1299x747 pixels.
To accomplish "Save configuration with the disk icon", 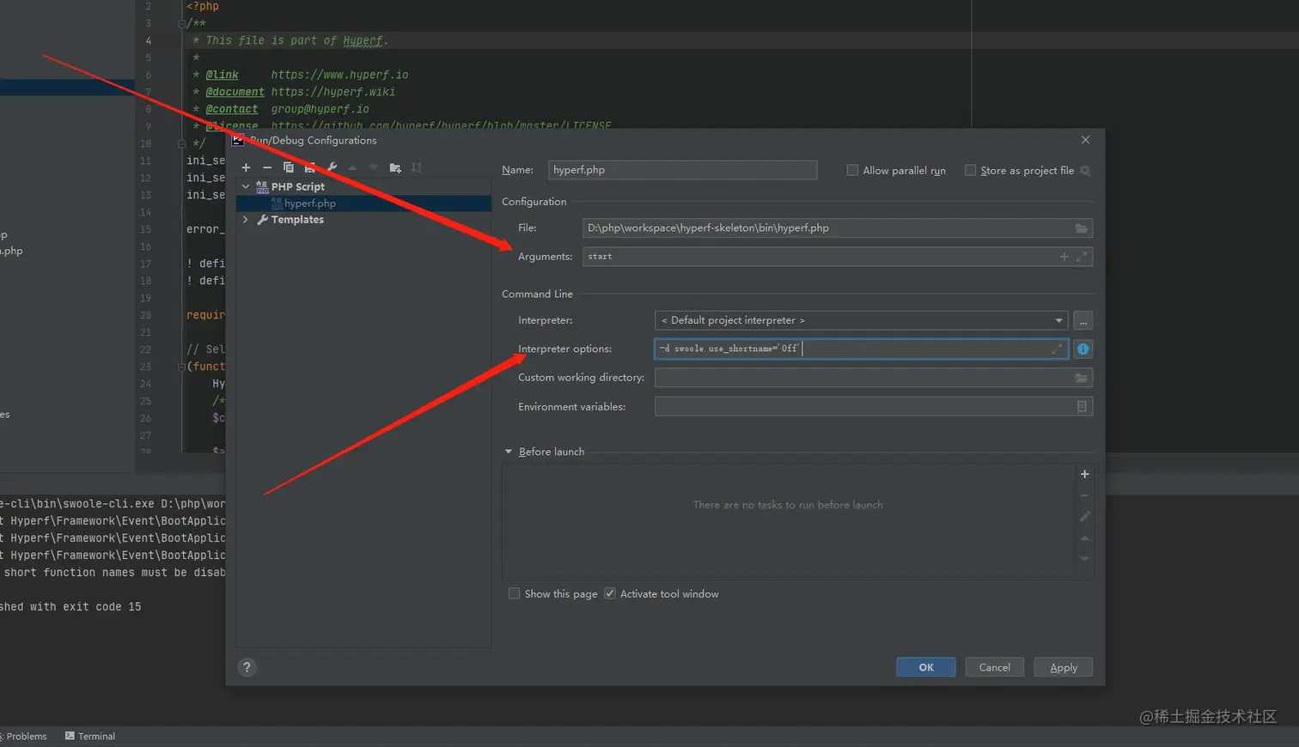I will 310,167.
